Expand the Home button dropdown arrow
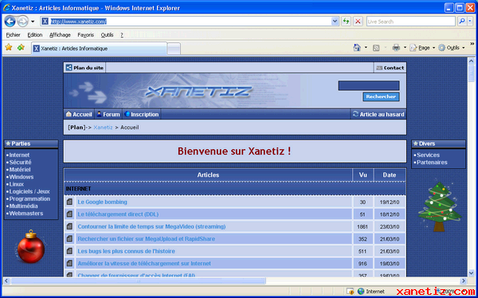 pyautogui.click(x=366, y=48)
